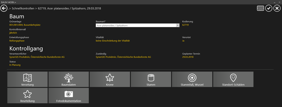This screenshot has height=107, width=282.
Task: Select Verortet value Ja
Action: point(183,41)
